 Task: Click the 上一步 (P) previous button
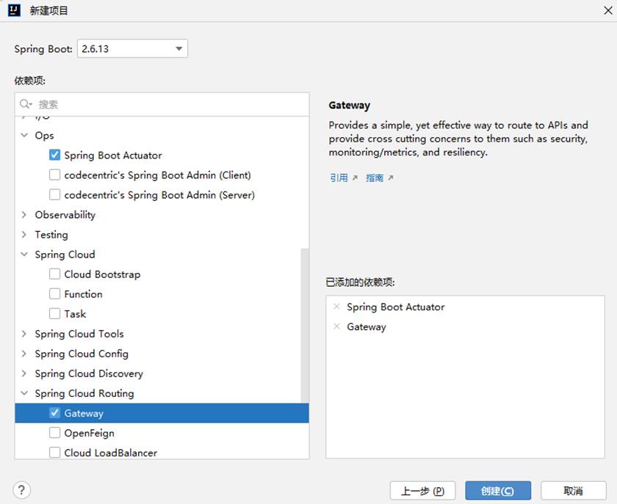coord(422,491)
